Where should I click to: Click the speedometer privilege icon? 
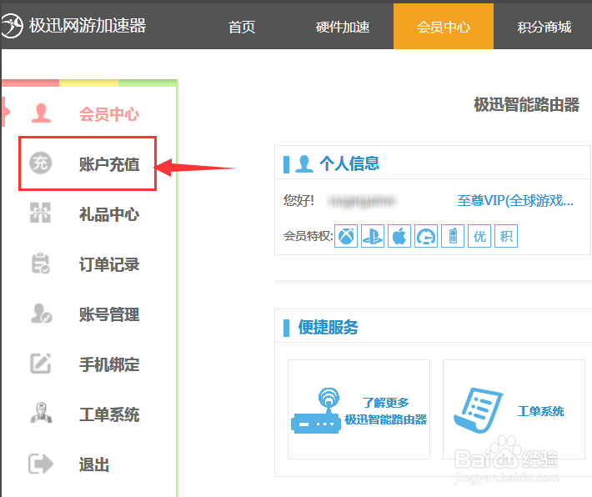(426, 237)
